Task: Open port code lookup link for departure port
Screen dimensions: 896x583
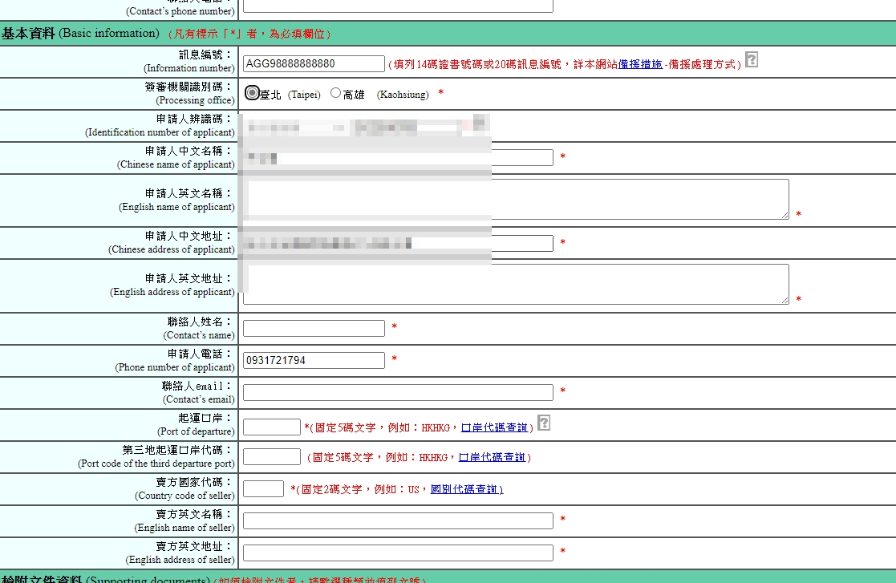Action: click(x=494, y=427)
